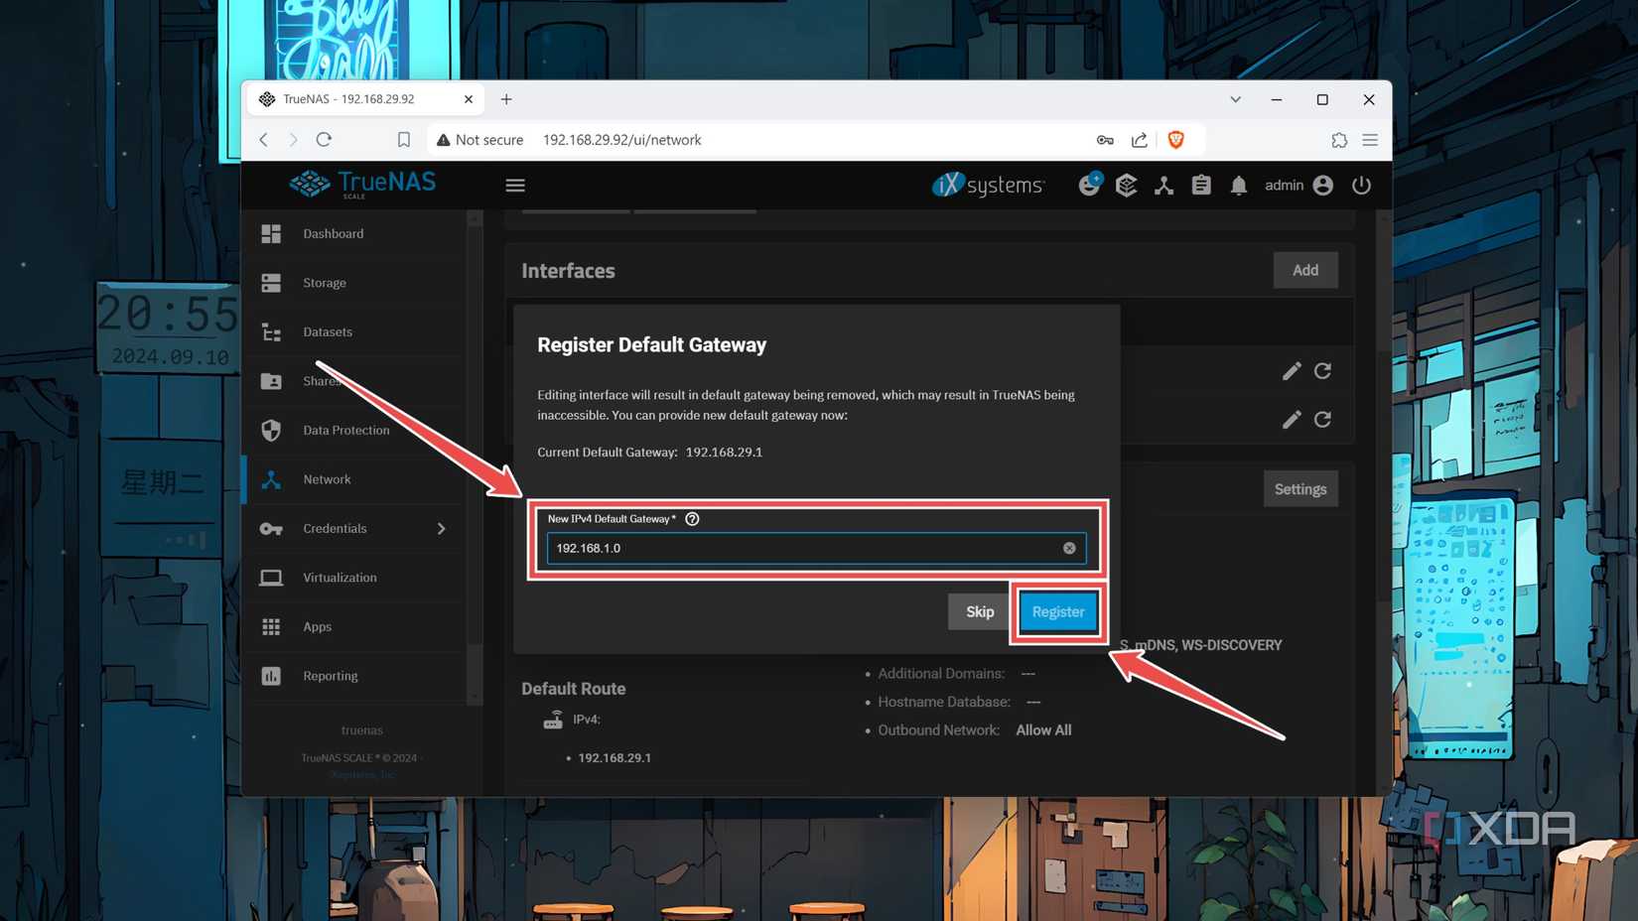The height and width of the screenshot is (921, 1638).
Task: Click the Settings button
Action: tap(1300, 489)
